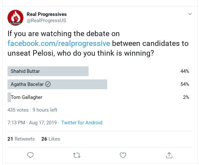Open Real Progressives profile avatar
The width and height of the screenshot is (199, 165).
16,18
